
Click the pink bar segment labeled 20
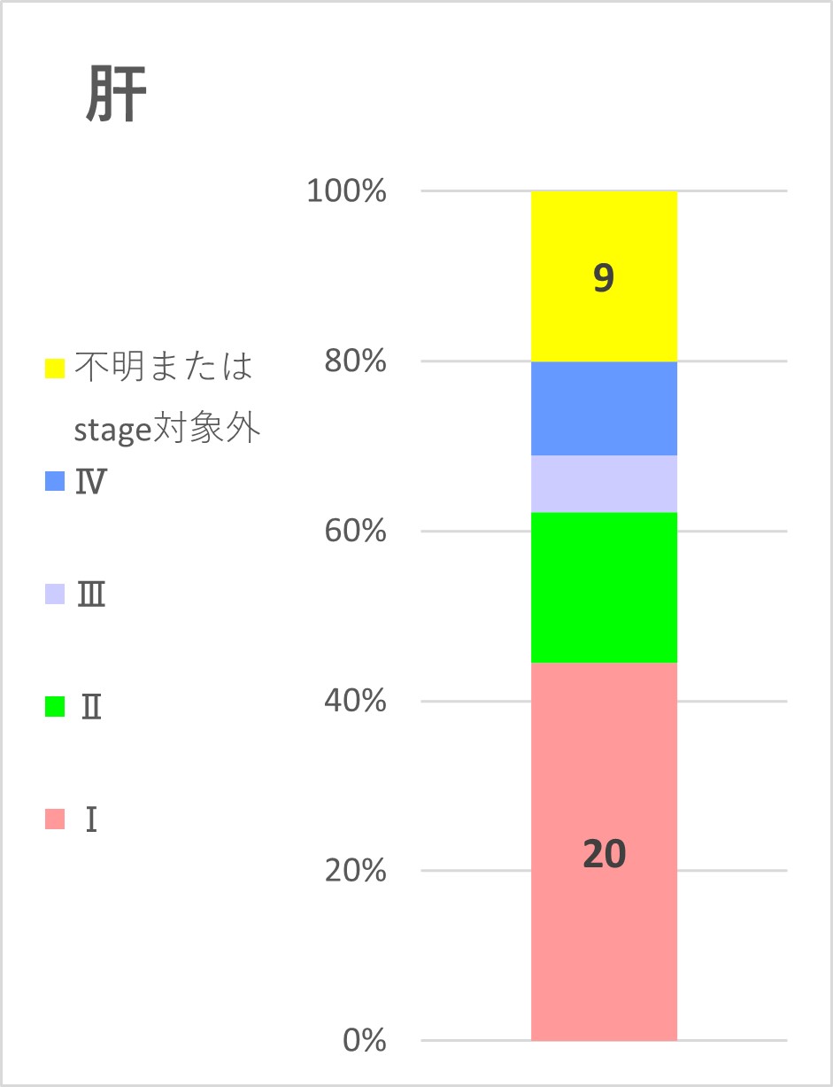[x=604, y=851]
